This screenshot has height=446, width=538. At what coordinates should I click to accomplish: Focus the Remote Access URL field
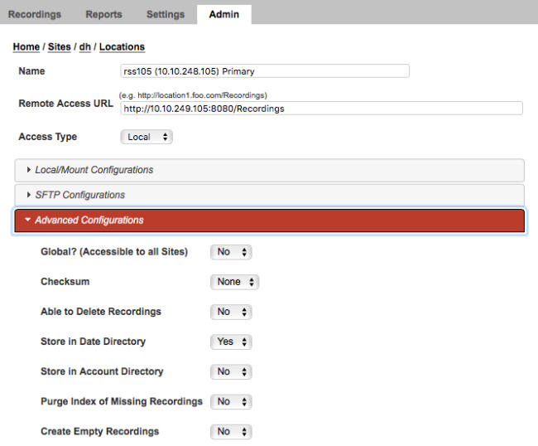pyautogui.click(x=321, y=109)
